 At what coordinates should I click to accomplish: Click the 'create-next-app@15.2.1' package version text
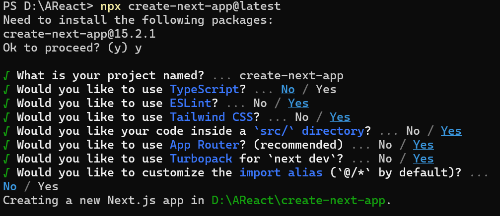[79, 34]
